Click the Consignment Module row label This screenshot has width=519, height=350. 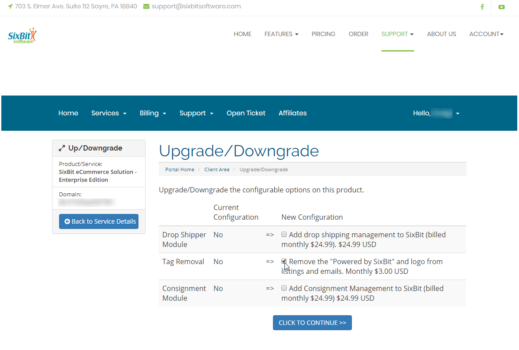point(184,293)
